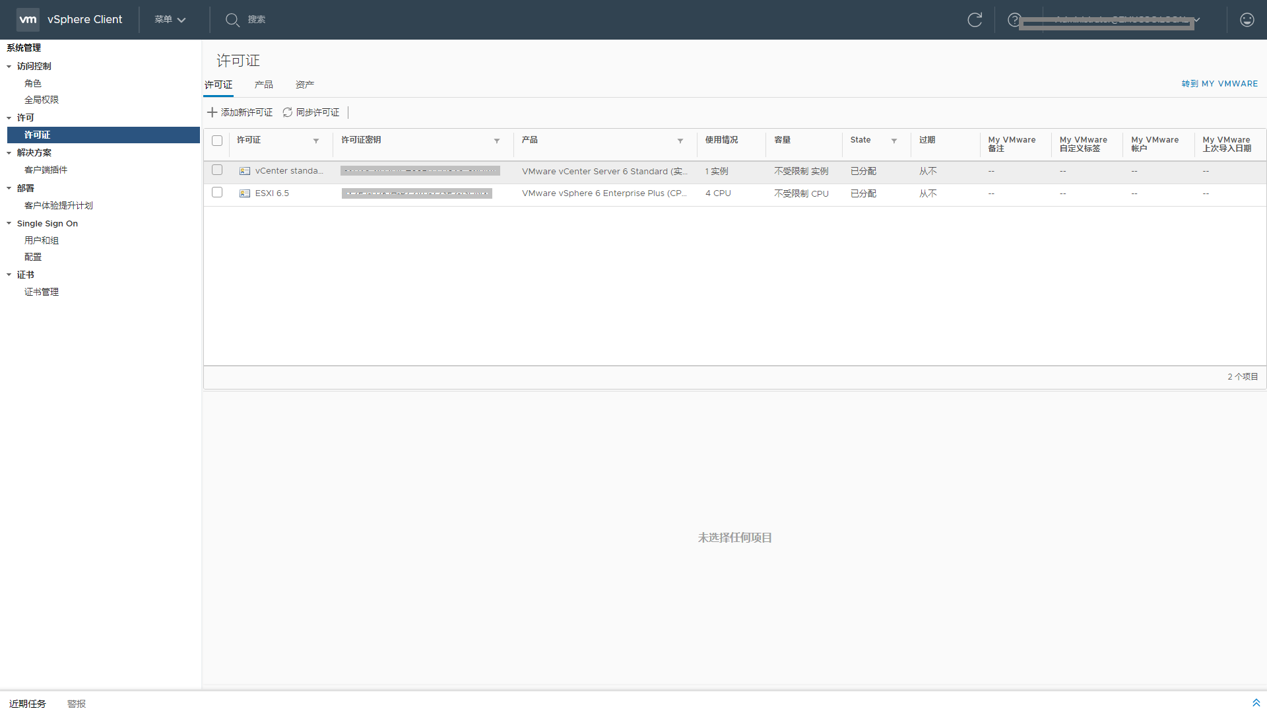The height and width of the screenshot is (713, 1267).
Task: Click into the 搜索 search field
Action: [x=257, y=20]
